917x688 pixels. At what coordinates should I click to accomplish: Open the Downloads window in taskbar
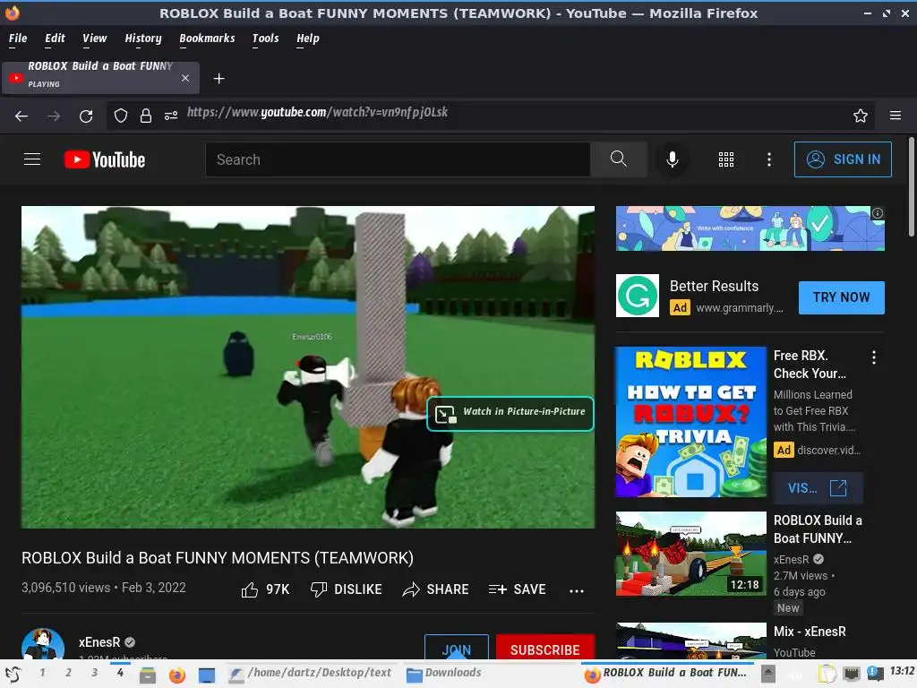click(x=444, y=674)
